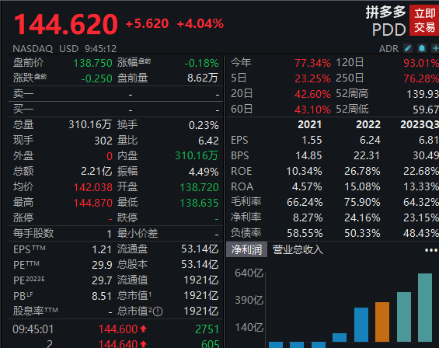
Task: Click the change value +5.620
Action: tap(147, 24)
